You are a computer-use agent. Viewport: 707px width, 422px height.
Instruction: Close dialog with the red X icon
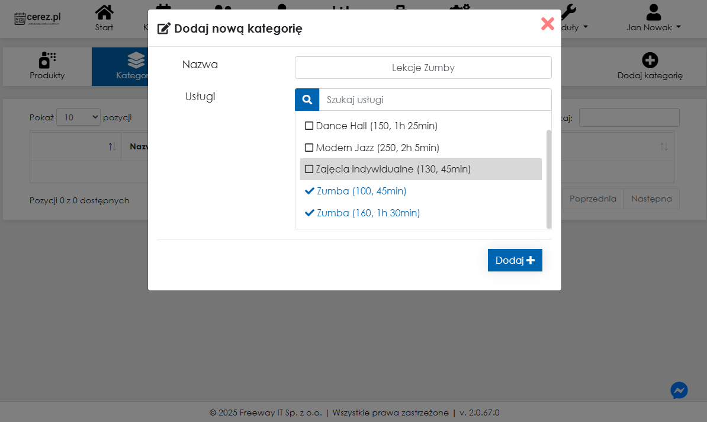[x=547, y=24]
